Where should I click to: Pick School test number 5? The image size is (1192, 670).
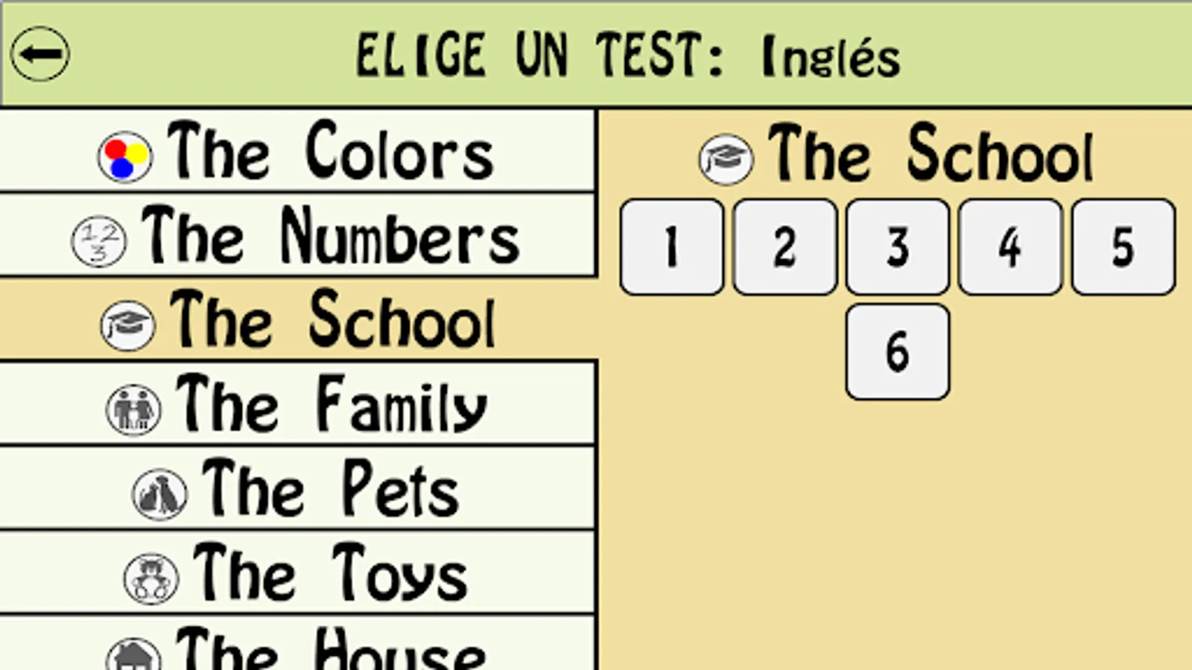[1123, 246]
